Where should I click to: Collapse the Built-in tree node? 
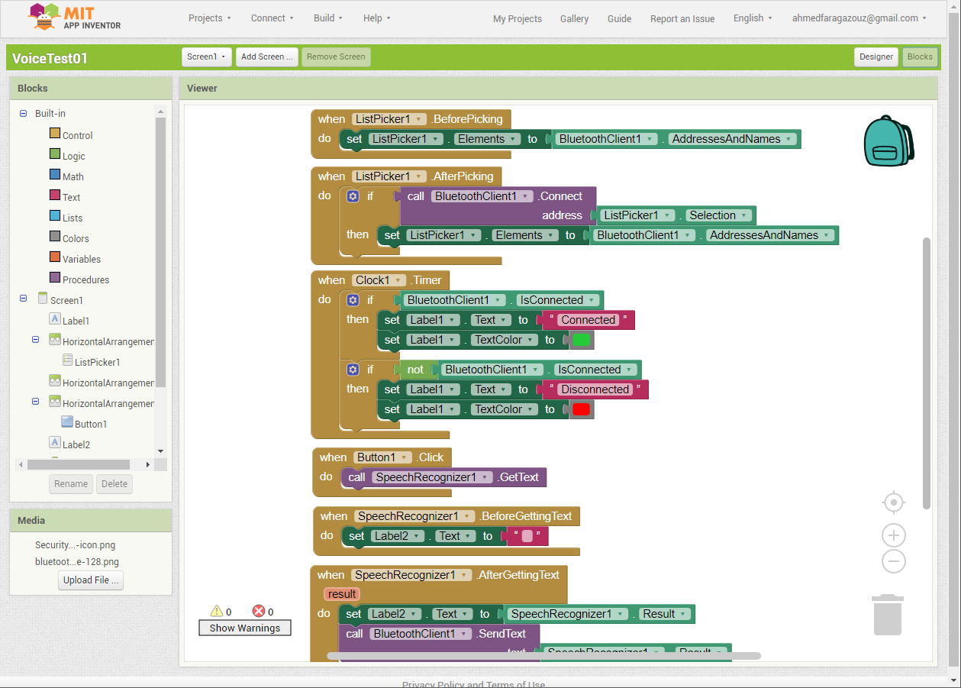coord(23,113)
